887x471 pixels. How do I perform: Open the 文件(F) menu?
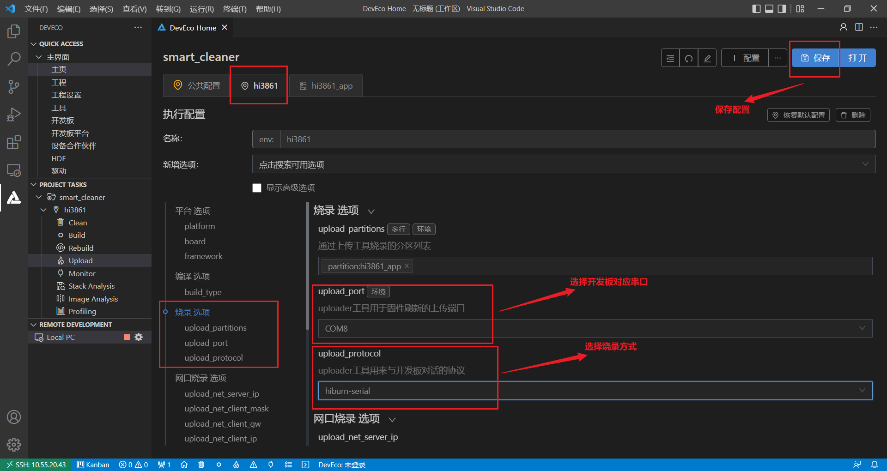[36, 9]
